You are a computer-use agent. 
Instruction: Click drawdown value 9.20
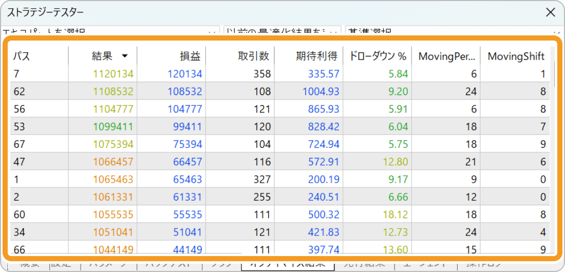(398, 91)
